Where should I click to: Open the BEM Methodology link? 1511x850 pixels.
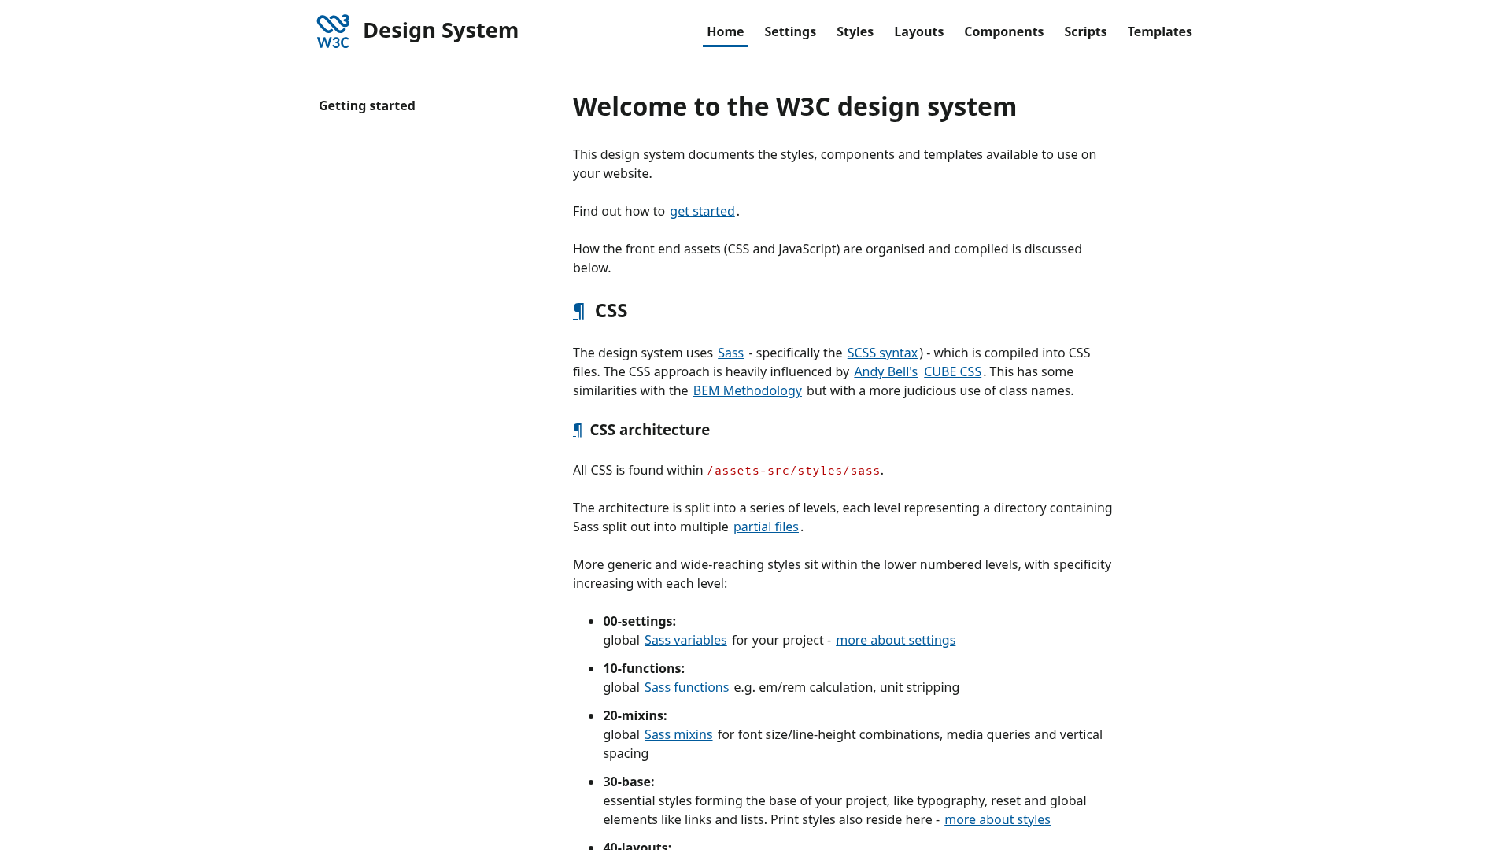(747, 390)
